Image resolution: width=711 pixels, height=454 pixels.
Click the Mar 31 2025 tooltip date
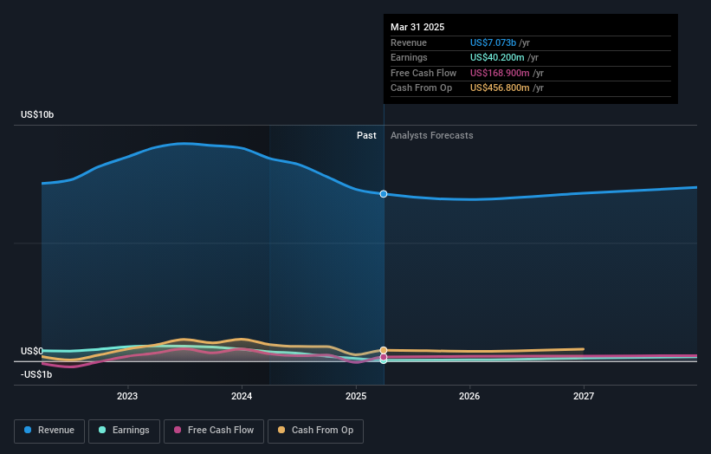coord(417,27)
